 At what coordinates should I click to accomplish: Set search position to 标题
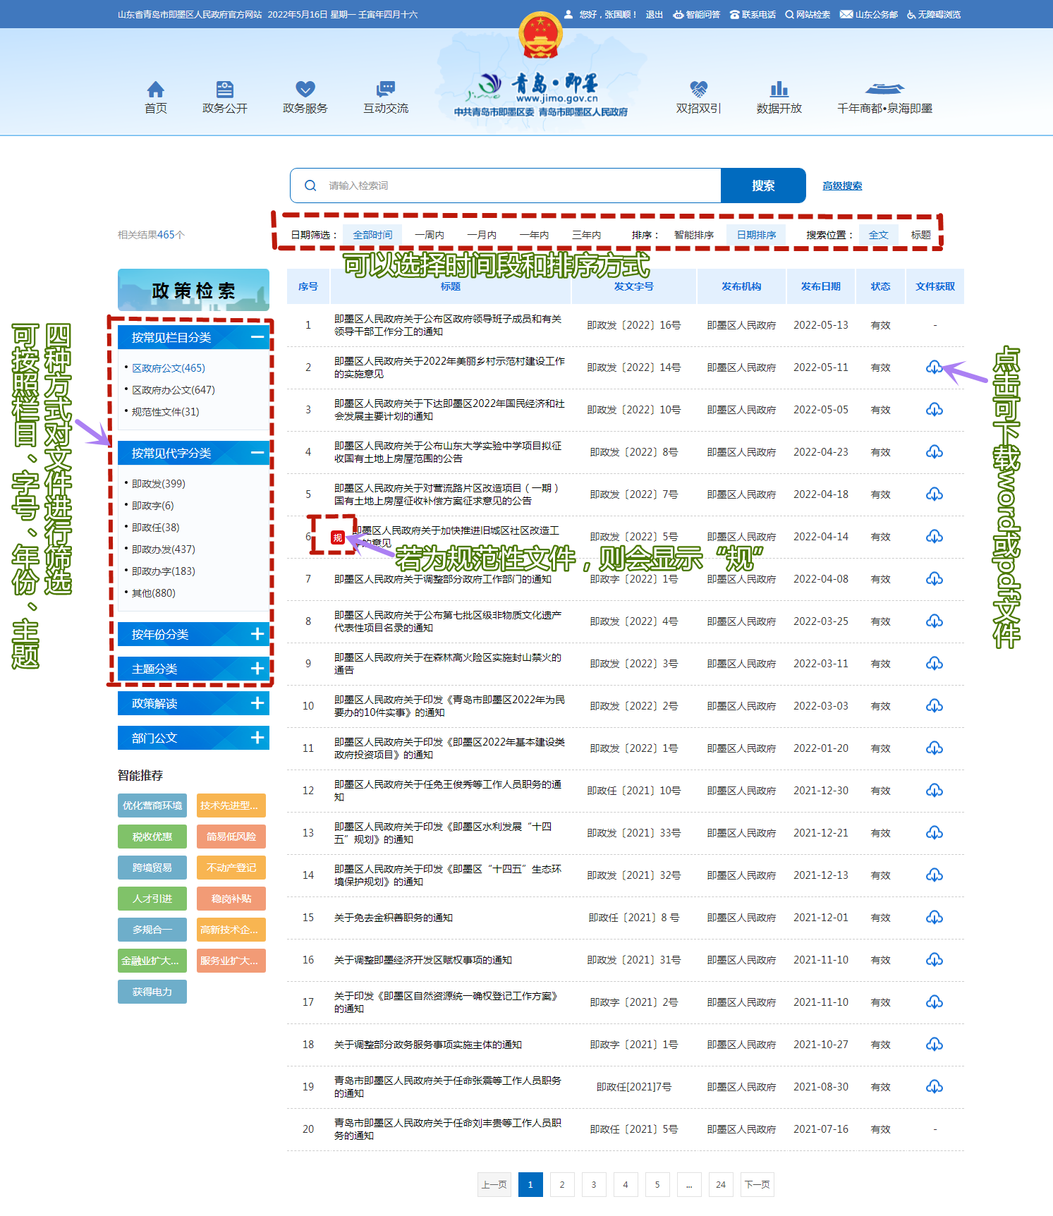(920, 235)
